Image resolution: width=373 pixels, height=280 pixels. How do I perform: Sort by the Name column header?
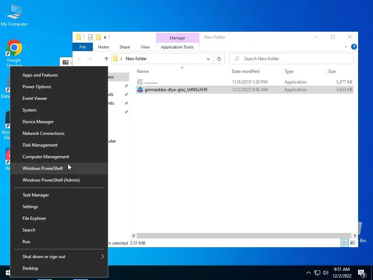pyautogui.click(x=143, y=71)
